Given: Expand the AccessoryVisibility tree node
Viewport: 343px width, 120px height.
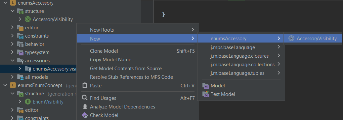Looking at the screenshot, I should pos(20,19).
